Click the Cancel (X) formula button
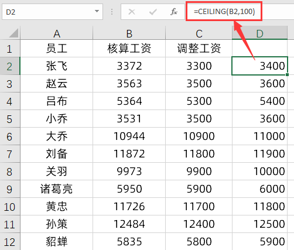The height and width of the screenshot is (250, 294). coord(132,12)
